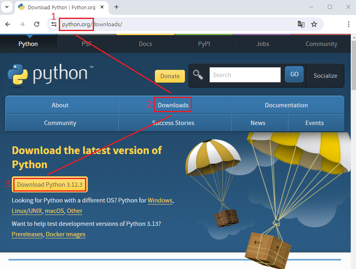Open the tab search dropdown arrow
356x269 pixels.
pos(7,7)
